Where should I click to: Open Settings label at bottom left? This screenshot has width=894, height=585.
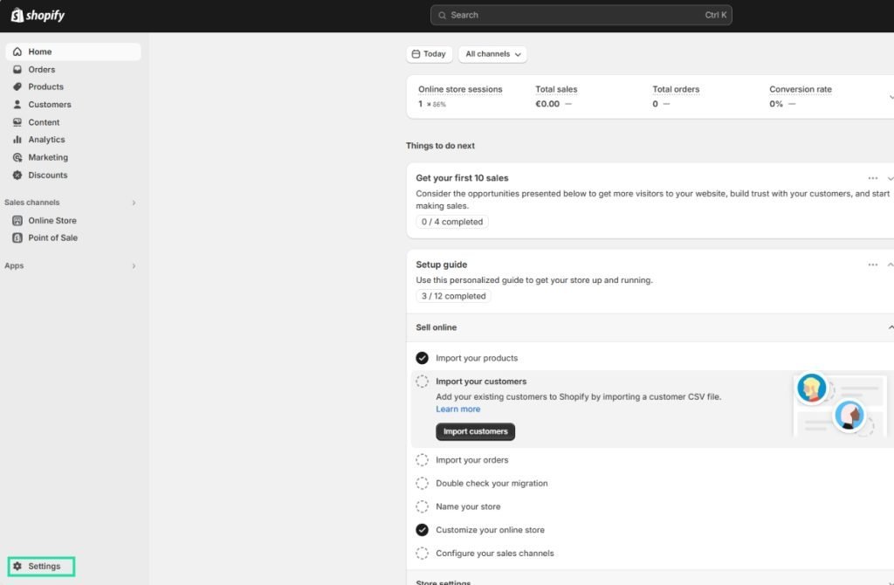point(45,566)
